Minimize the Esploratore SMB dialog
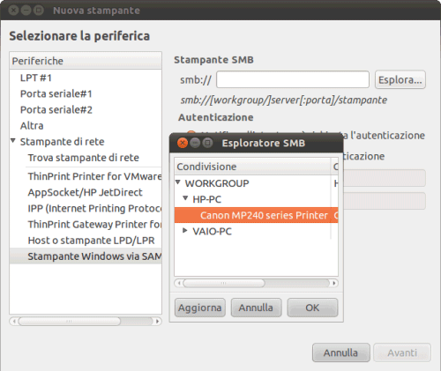Viewport: 441px width, 371px height. 195,143
